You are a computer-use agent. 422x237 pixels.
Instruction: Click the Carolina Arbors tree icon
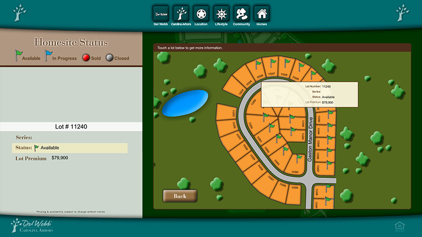180,13
